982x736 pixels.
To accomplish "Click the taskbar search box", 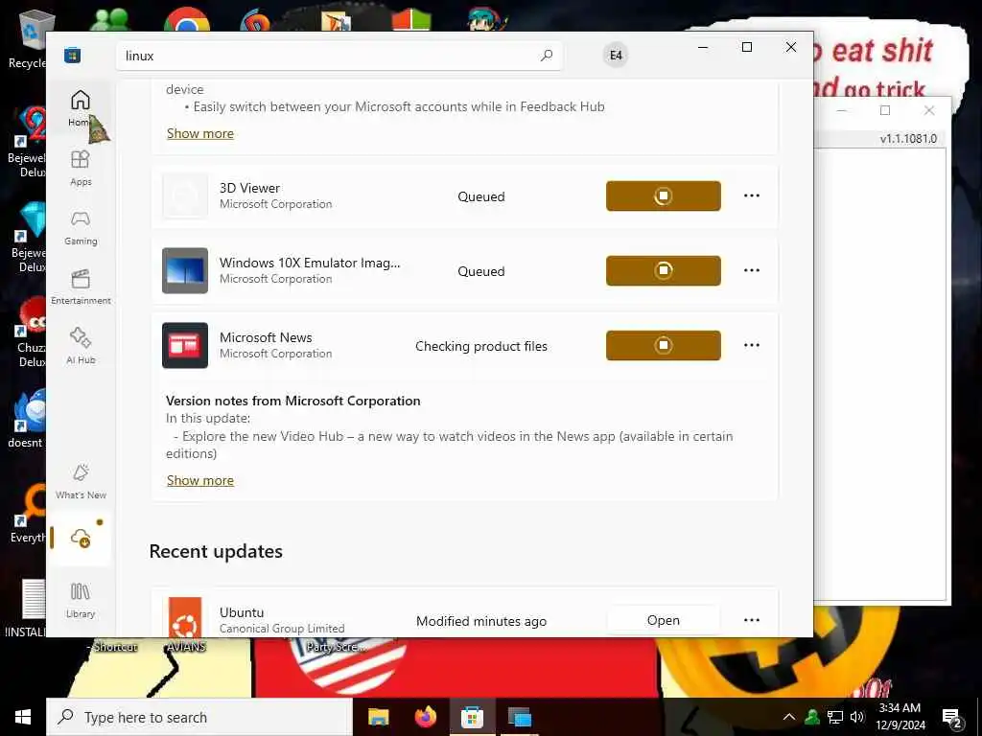I will 199,717.
